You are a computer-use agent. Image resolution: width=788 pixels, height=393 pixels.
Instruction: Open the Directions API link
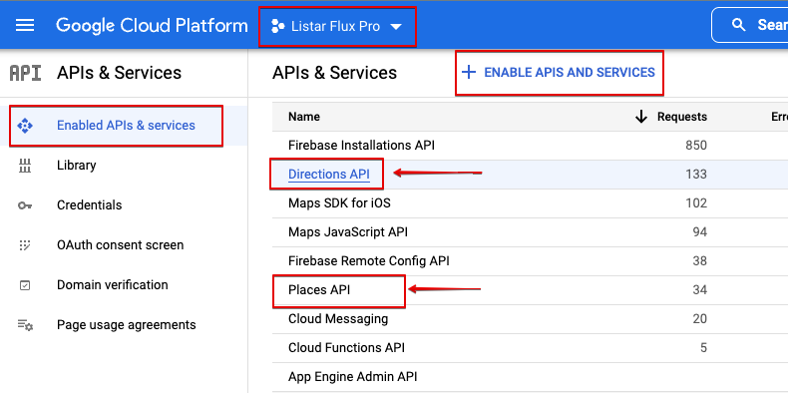click(x=329, y=175)
